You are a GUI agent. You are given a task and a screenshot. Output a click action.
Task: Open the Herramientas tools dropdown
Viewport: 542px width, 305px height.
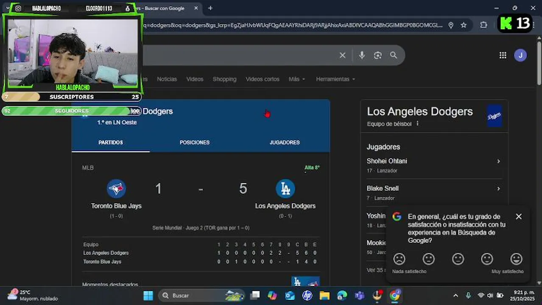tap(335, 79)
